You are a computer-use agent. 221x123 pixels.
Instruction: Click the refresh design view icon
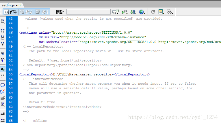click(153, 12)
